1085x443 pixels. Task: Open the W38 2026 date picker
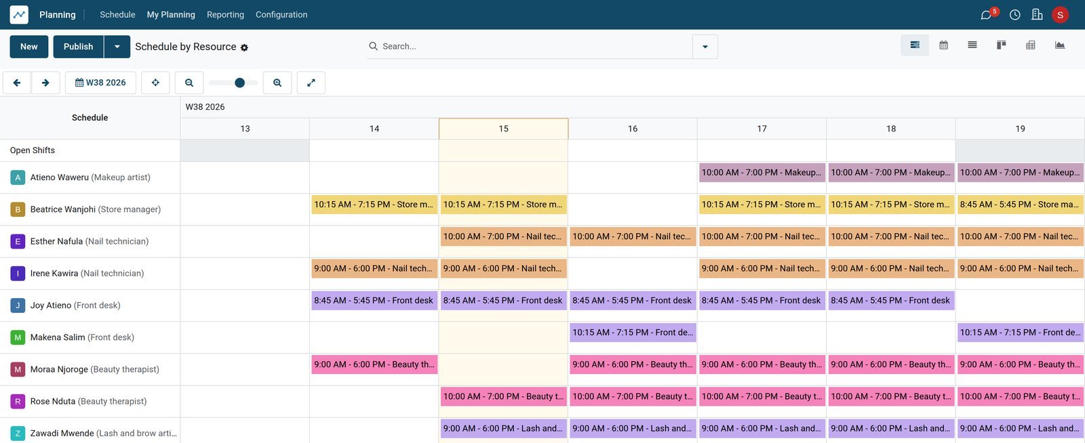[100, 83]
